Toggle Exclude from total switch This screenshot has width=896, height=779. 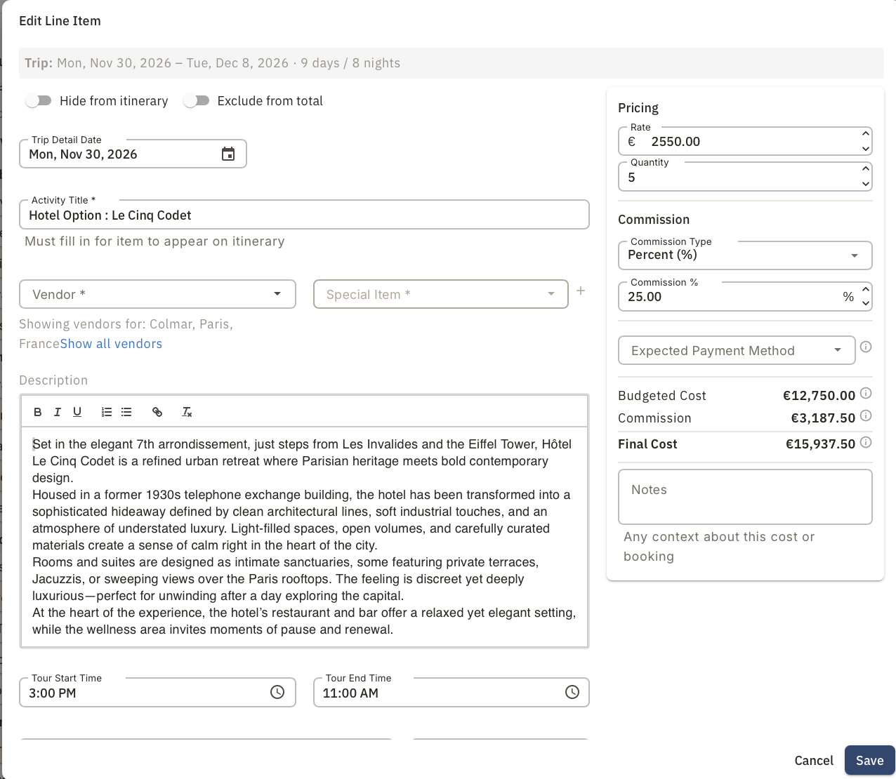pos(197,101)
